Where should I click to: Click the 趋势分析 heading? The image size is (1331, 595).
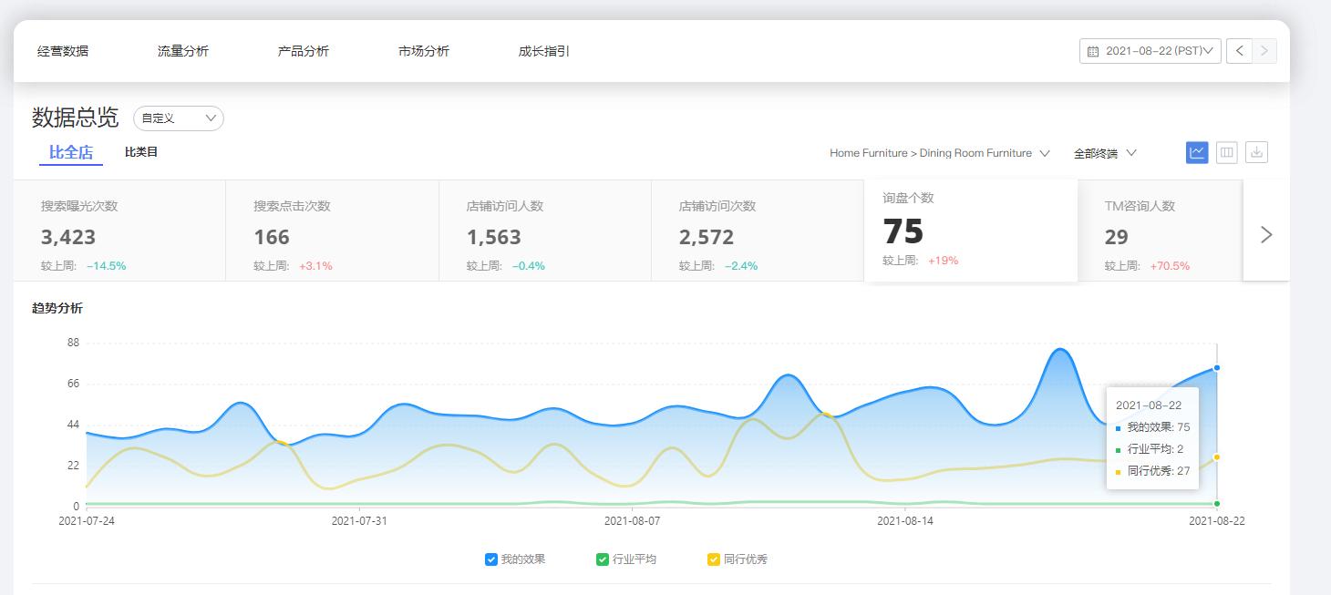[x=57, y=308]
